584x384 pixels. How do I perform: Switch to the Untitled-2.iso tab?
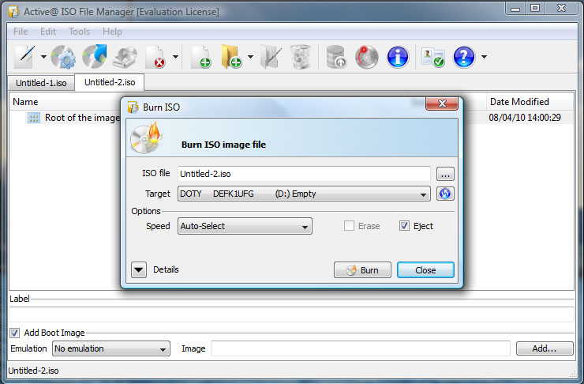(110, 82)
